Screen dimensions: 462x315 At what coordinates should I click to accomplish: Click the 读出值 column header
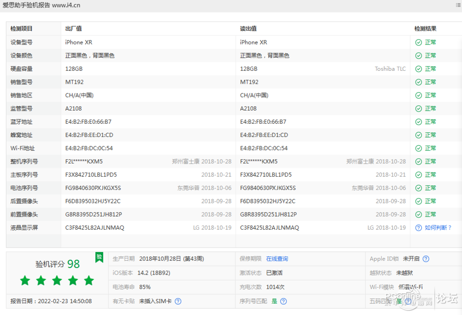(x=248, y=29)
